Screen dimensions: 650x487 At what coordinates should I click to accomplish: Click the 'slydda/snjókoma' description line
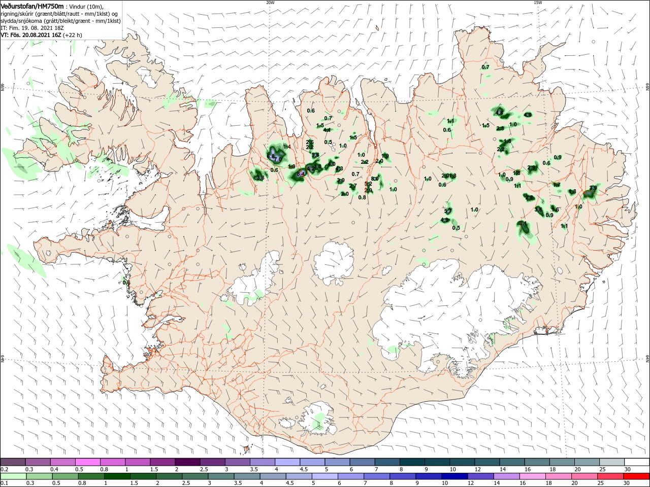click(60, 21)
